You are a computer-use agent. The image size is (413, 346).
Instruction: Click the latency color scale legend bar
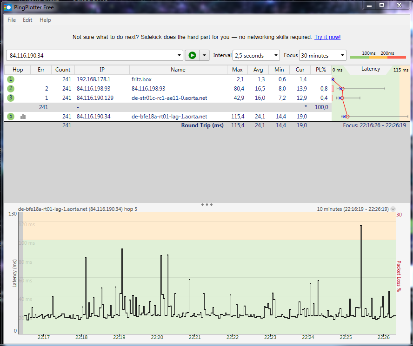[x=378, y=57]
